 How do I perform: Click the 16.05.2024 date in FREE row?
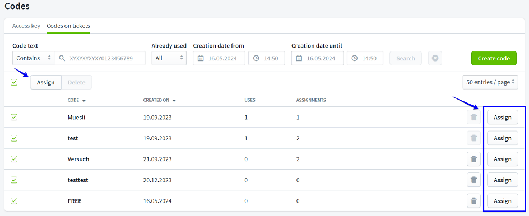click(x=157, y=201)
